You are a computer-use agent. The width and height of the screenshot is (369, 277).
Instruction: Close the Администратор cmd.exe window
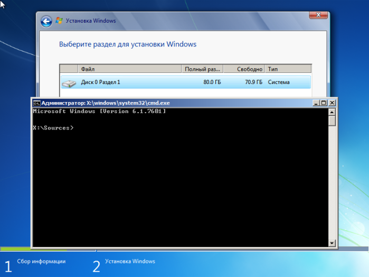(x=332, y=103)
